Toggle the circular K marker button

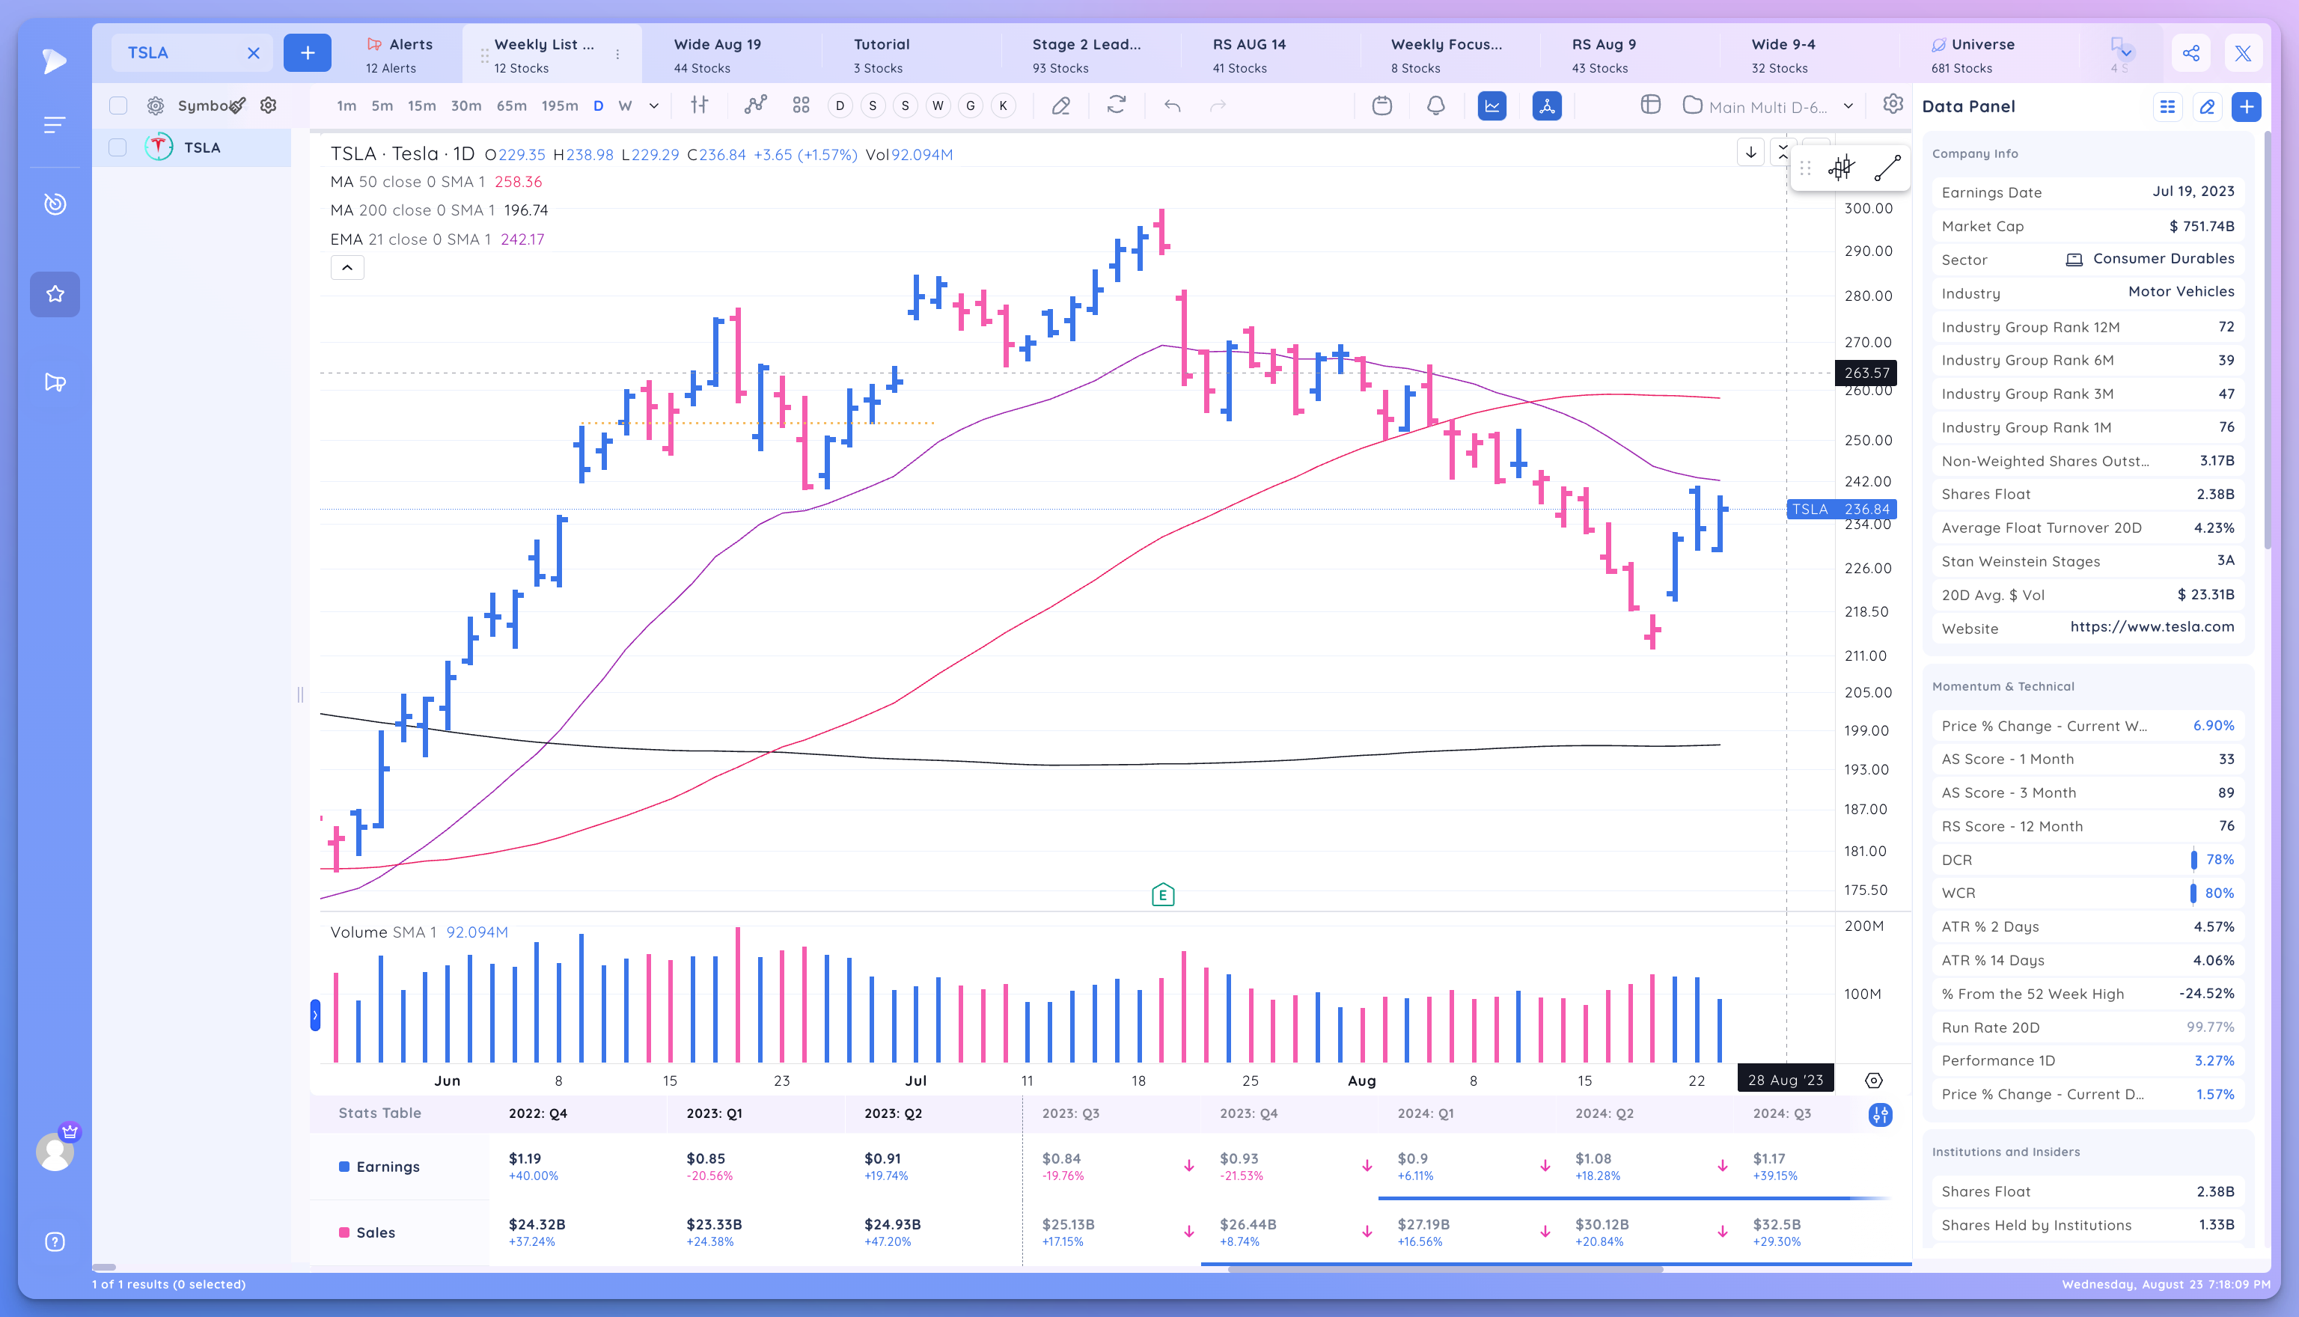(x=1003, y=106)
